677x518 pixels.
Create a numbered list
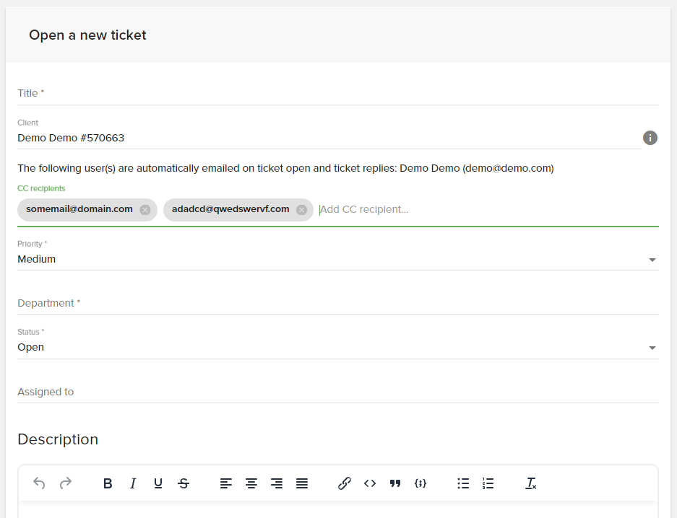488,483
